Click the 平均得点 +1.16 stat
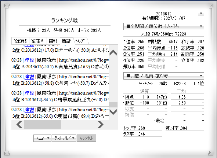Screen dimensions: 217x158 [x=163, y=48]
